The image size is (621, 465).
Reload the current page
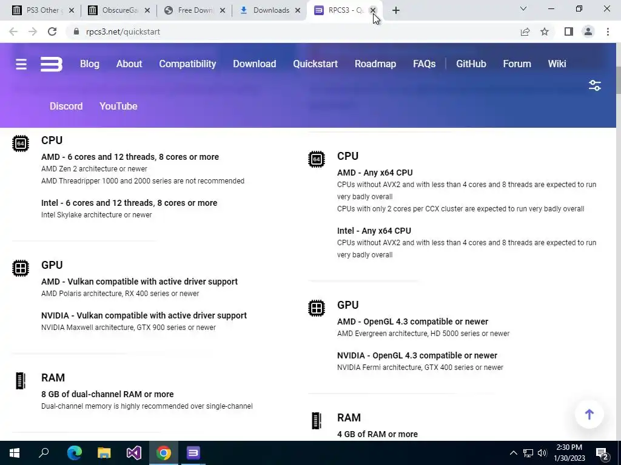coord(52,31)
